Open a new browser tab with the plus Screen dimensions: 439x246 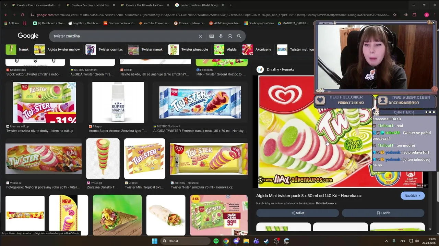(x=230, y=5)
